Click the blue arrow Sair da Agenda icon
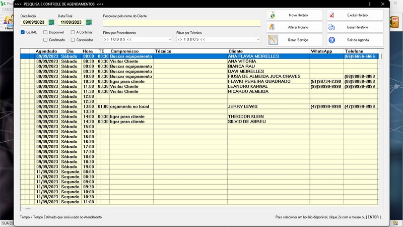This screenshot has height=227, width=403. point(332,40)
